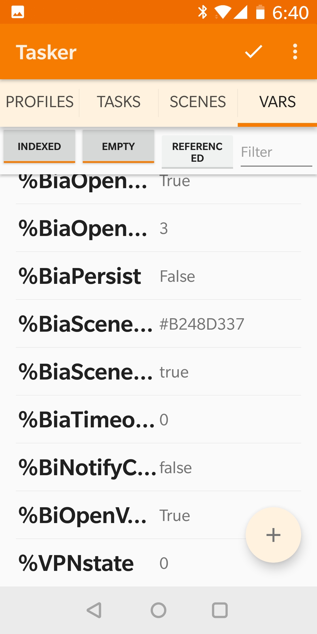Tap the Bluetooth status icon
Image resolution: width=317 pixels, height=634 pixels.
tap(203, 12)
